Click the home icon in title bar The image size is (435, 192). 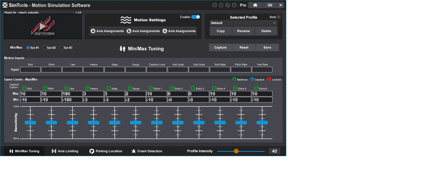[x=255, y=5]
